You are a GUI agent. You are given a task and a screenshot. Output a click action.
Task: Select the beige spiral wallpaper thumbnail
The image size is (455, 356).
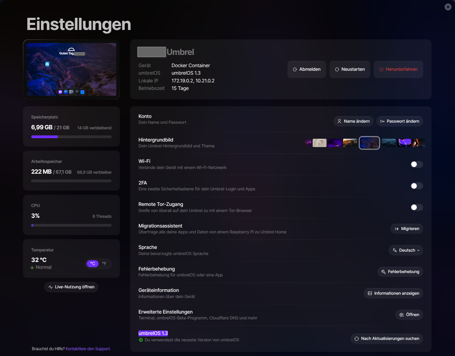[x=320, y=143]
